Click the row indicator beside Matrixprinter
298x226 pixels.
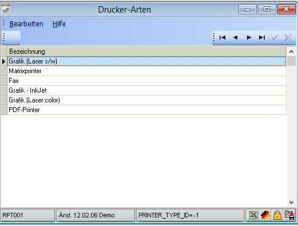tap(4, 71)
